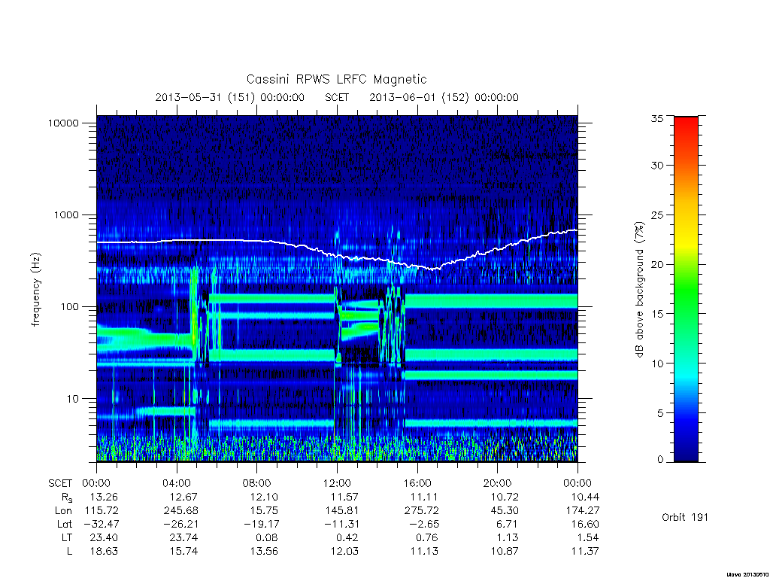Select end time '2013-06-01 (152) 00:00:00'

tap(444, 97)
